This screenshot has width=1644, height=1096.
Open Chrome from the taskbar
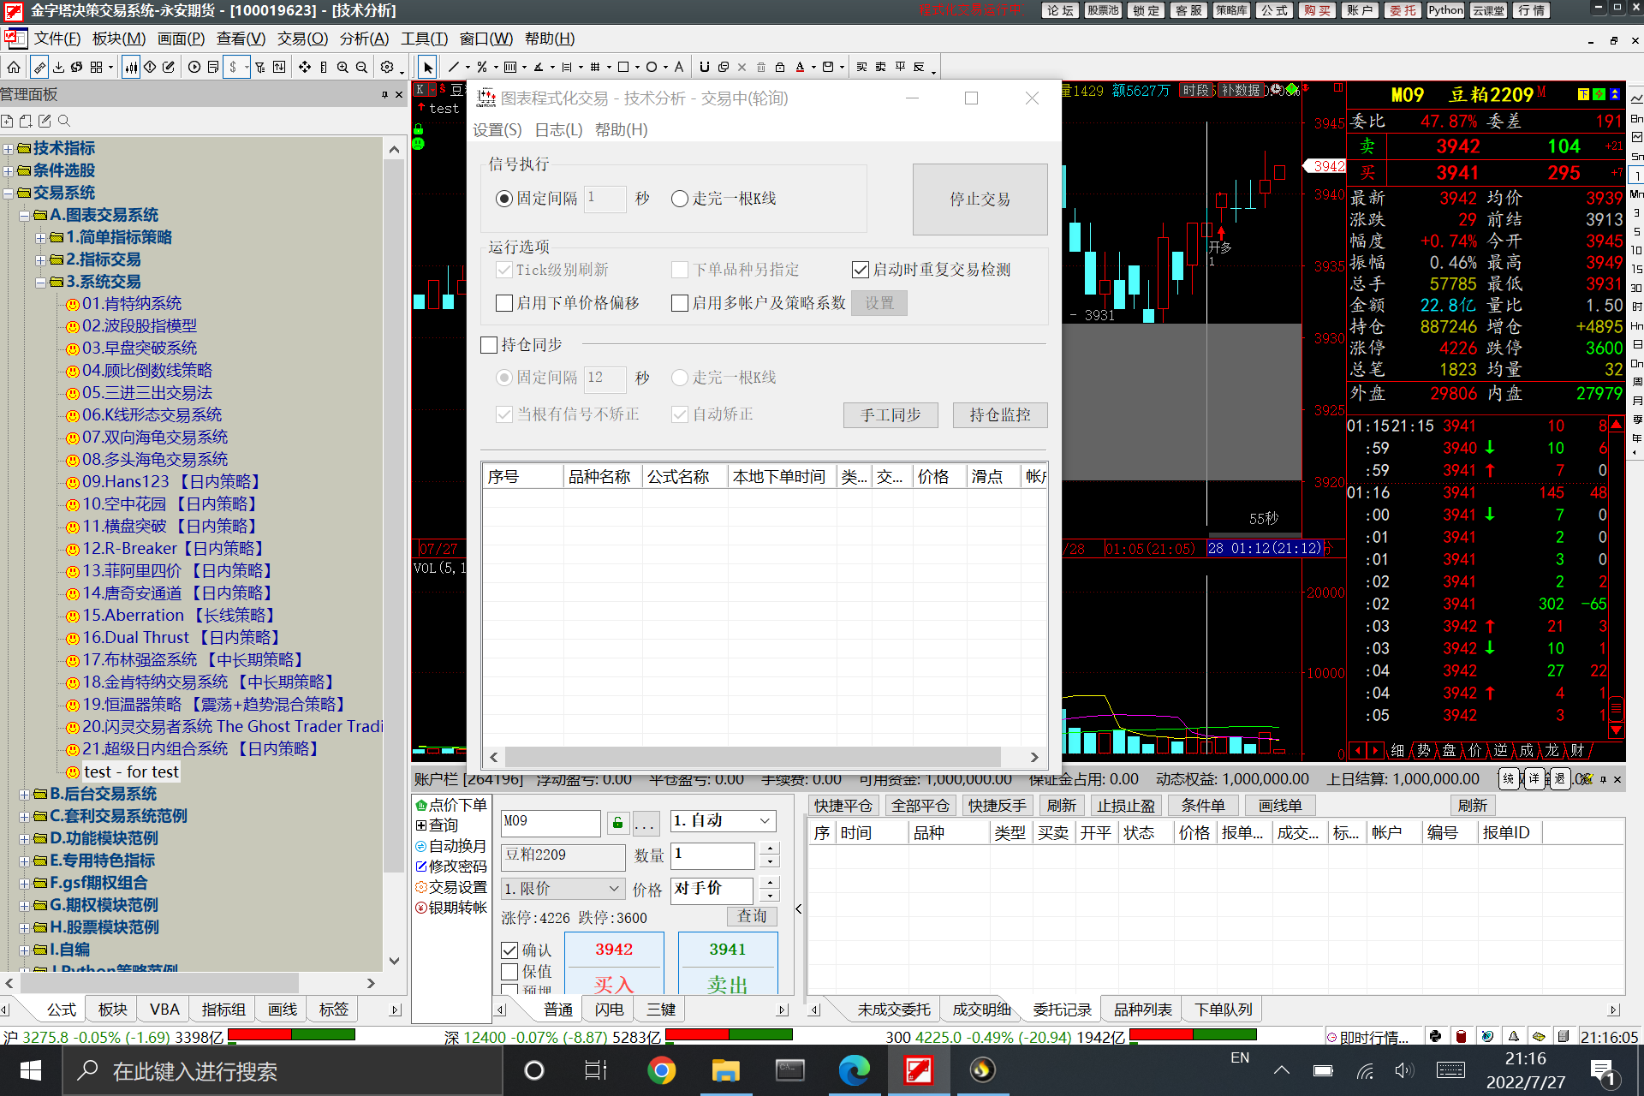click(x=661, y=1070)
